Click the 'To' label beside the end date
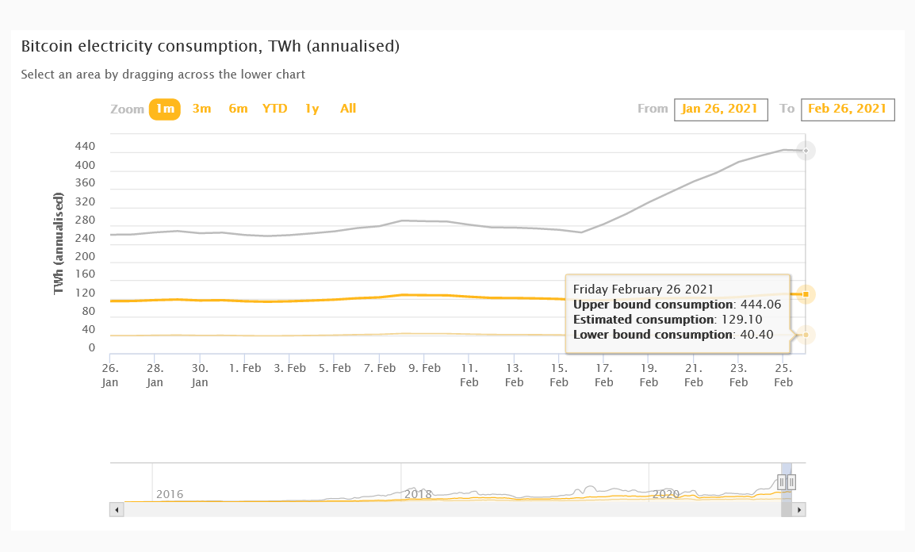The image size is (915, 552). point(787,109)
